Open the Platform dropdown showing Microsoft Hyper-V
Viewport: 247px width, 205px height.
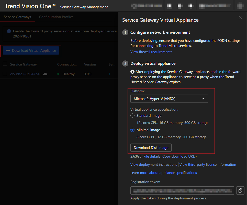click(x=169, y=99)
